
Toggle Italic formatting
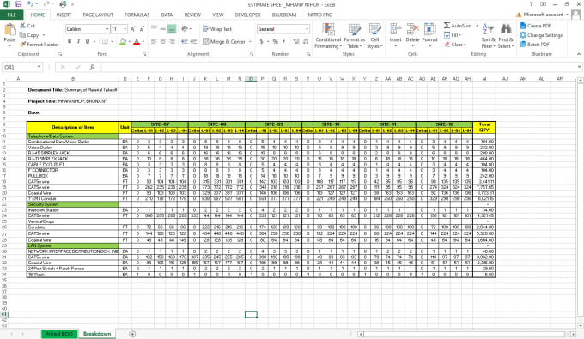[x=78, y=41]
